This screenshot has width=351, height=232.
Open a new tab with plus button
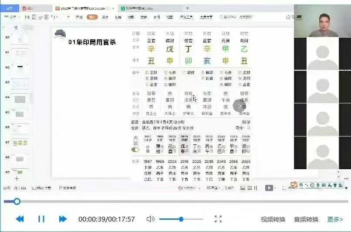pyautogui.click(x=187, y=8)
